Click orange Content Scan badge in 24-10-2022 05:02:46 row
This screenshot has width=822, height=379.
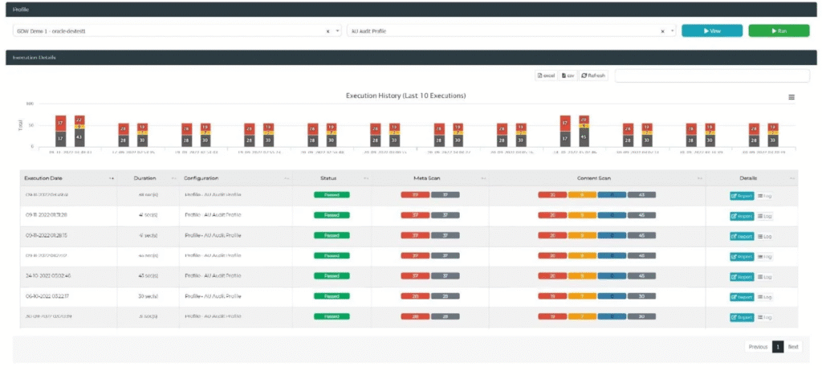pos(582,276)
